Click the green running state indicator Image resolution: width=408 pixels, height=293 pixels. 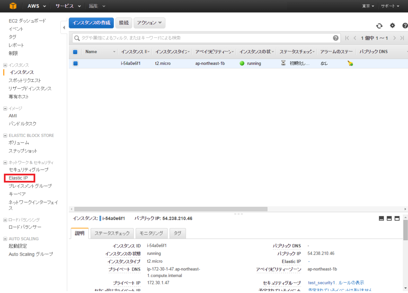tap(242, 63)
